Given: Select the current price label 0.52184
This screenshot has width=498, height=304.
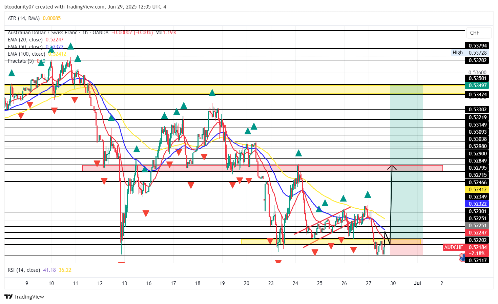Looking at the screenshot, I should click(x=478, y=247).
